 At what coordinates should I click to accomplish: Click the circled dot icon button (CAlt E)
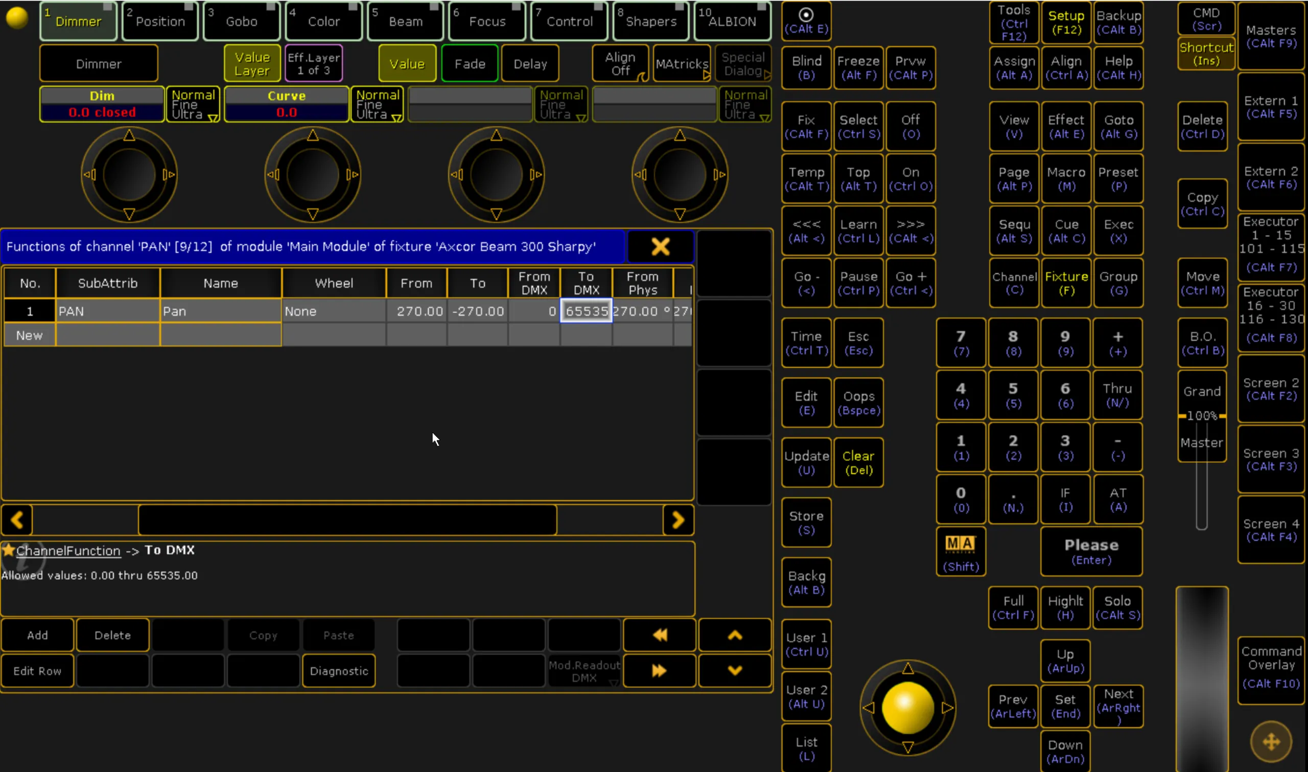[806, 21]
